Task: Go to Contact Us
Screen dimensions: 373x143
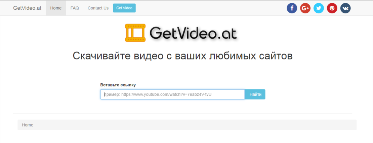Action: pyautogui.click(x=98, y=8)
